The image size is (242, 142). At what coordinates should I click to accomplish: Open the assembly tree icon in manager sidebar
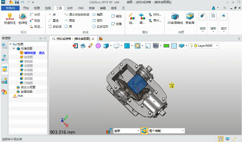(x=4, y=46)
